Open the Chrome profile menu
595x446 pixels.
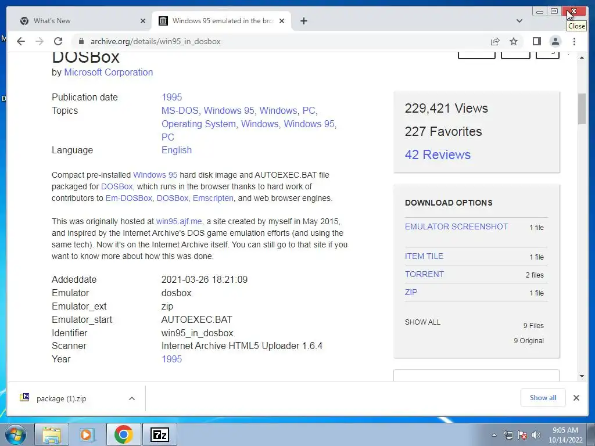[555, 41]
